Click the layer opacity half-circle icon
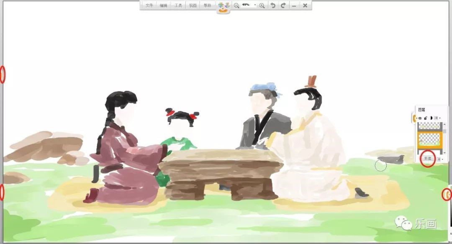452x244 pixels. 431,118
